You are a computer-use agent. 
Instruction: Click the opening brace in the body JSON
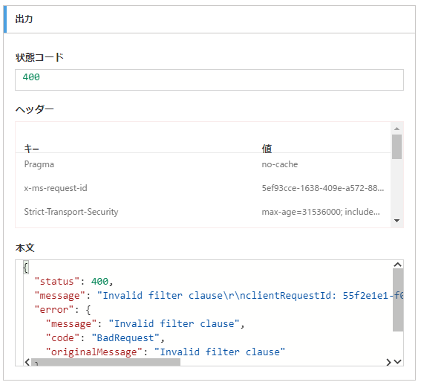(x=26, y=268)
